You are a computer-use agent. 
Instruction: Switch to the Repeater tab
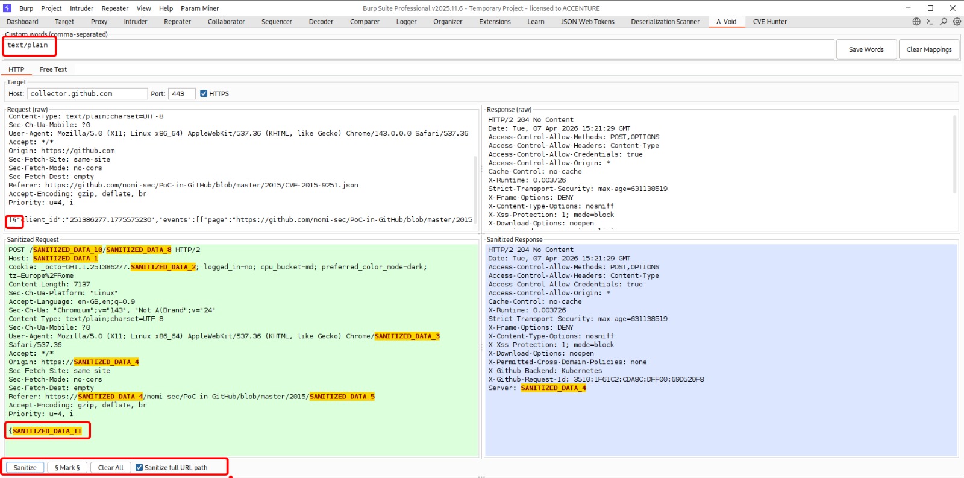tap(177, 22)
